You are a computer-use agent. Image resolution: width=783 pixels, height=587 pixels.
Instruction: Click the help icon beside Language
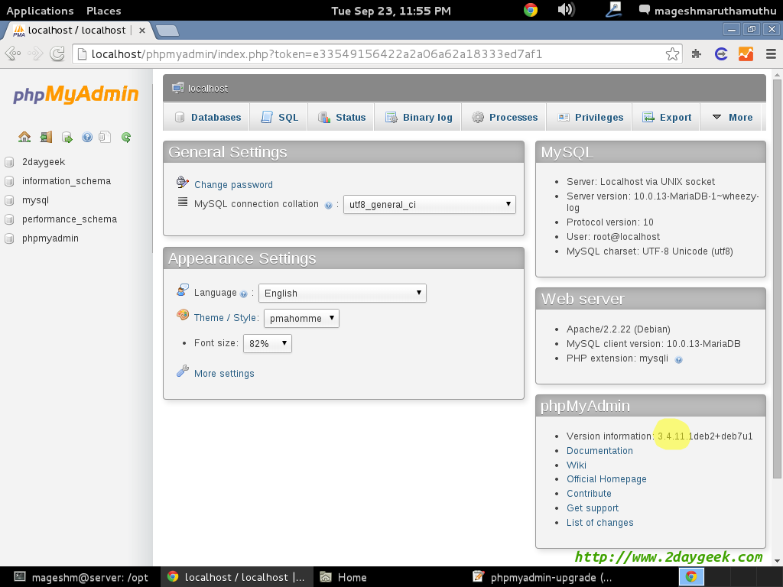pos(244,293)
